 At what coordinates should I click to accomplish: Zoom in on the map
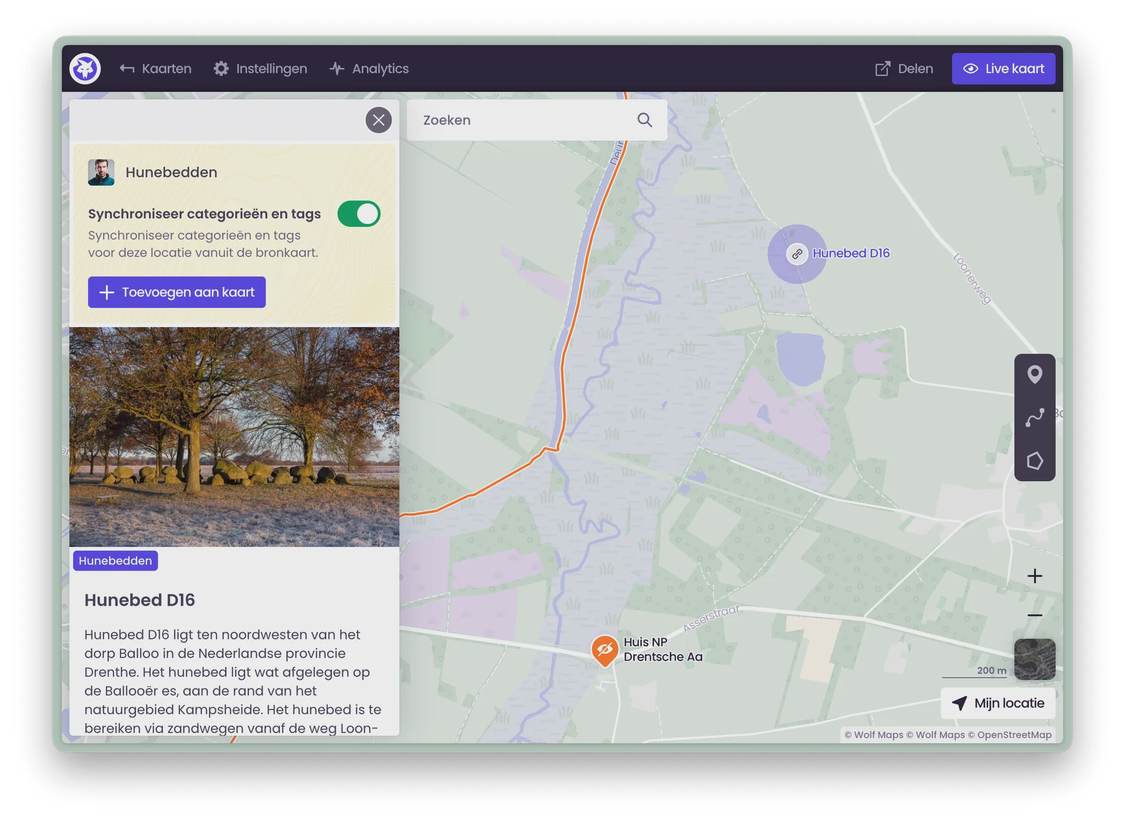[1035, 576]
